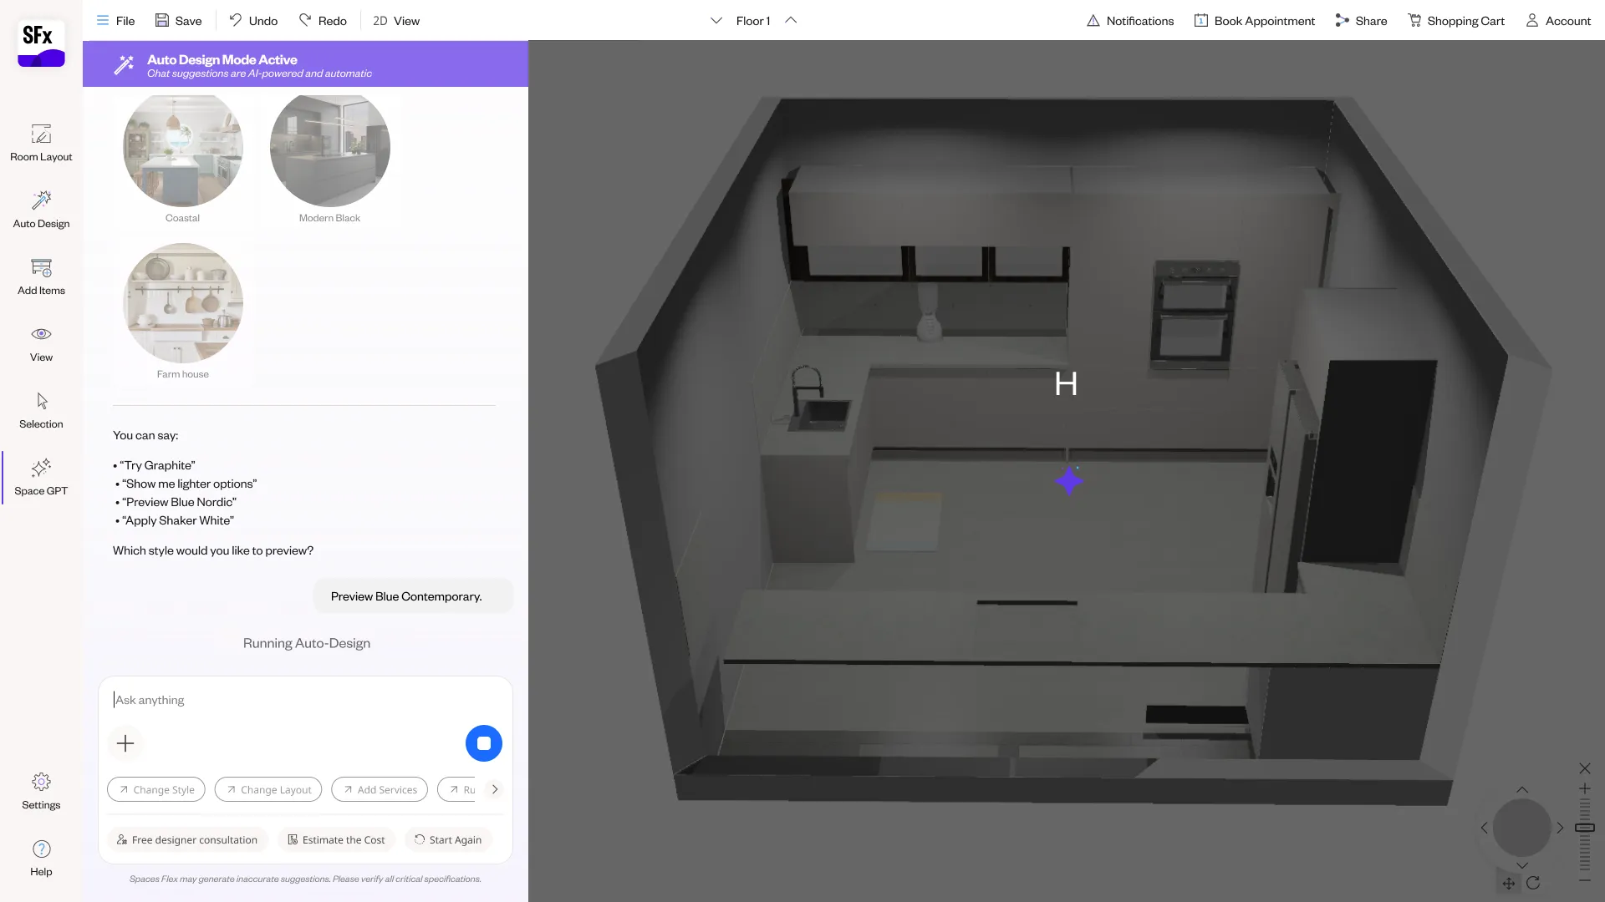
Task: Close the navigation controls
Action: pyautogui.click(x=1585, y=768)
